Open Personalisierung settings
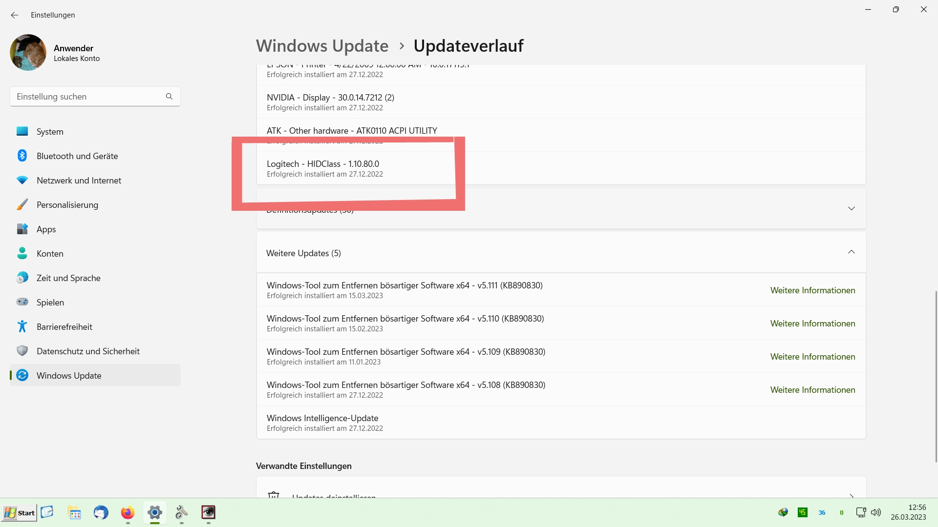Viewport: 938px width, 527px height. coord(95,205)
